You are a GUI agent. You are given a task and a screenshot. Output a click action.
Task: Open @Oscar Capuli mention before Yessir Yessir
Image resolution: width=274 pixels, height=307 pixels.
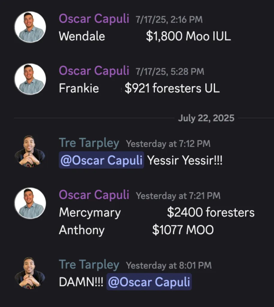click(x=101, y=160)
